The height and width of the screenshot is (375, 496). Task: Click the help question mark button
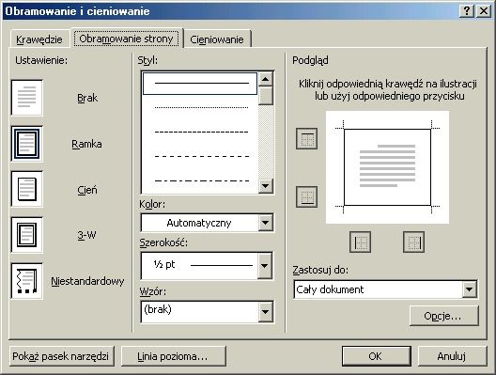tap(467, 11)
